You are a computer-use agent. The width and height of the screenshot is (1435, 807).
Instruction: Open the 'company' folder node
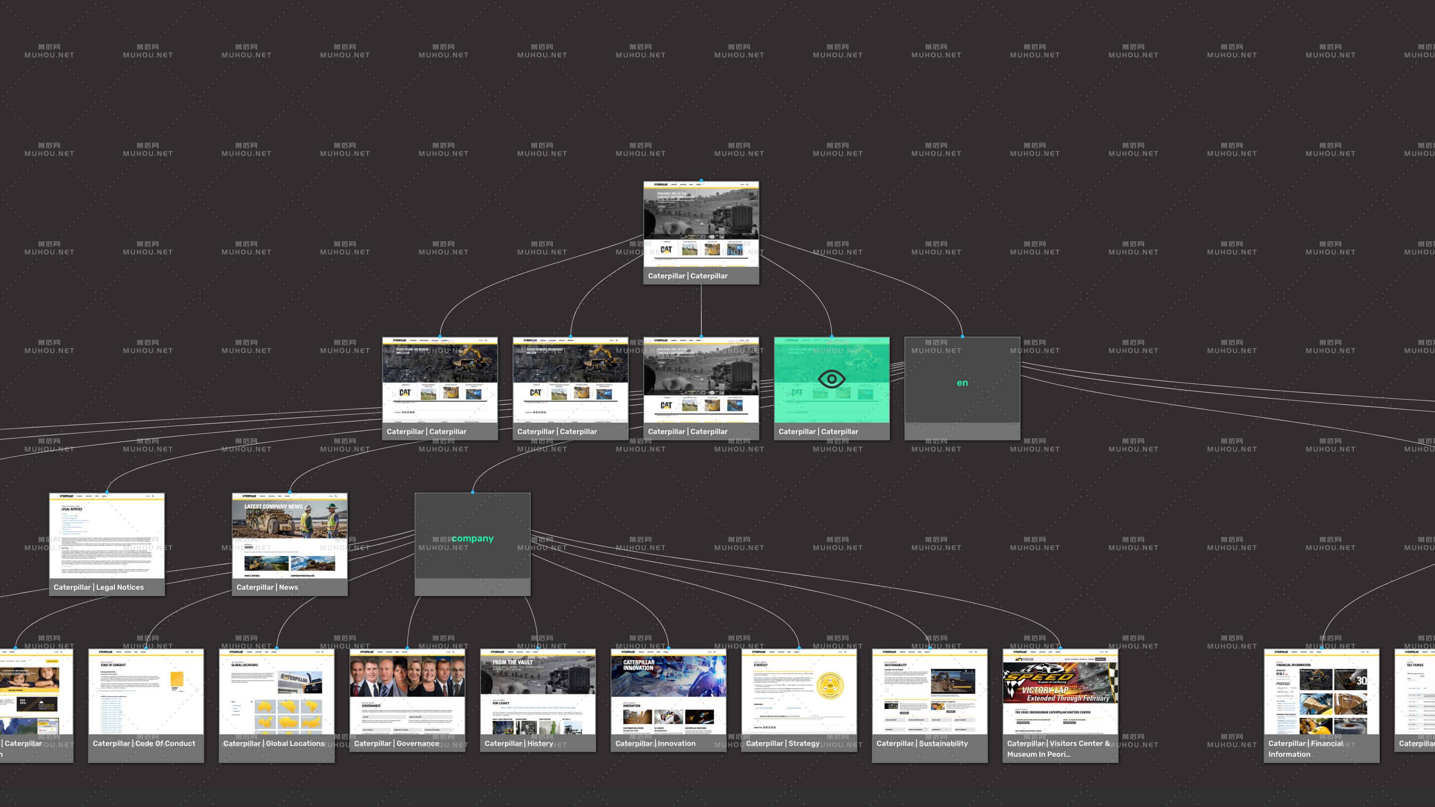(x=473, y=538)
